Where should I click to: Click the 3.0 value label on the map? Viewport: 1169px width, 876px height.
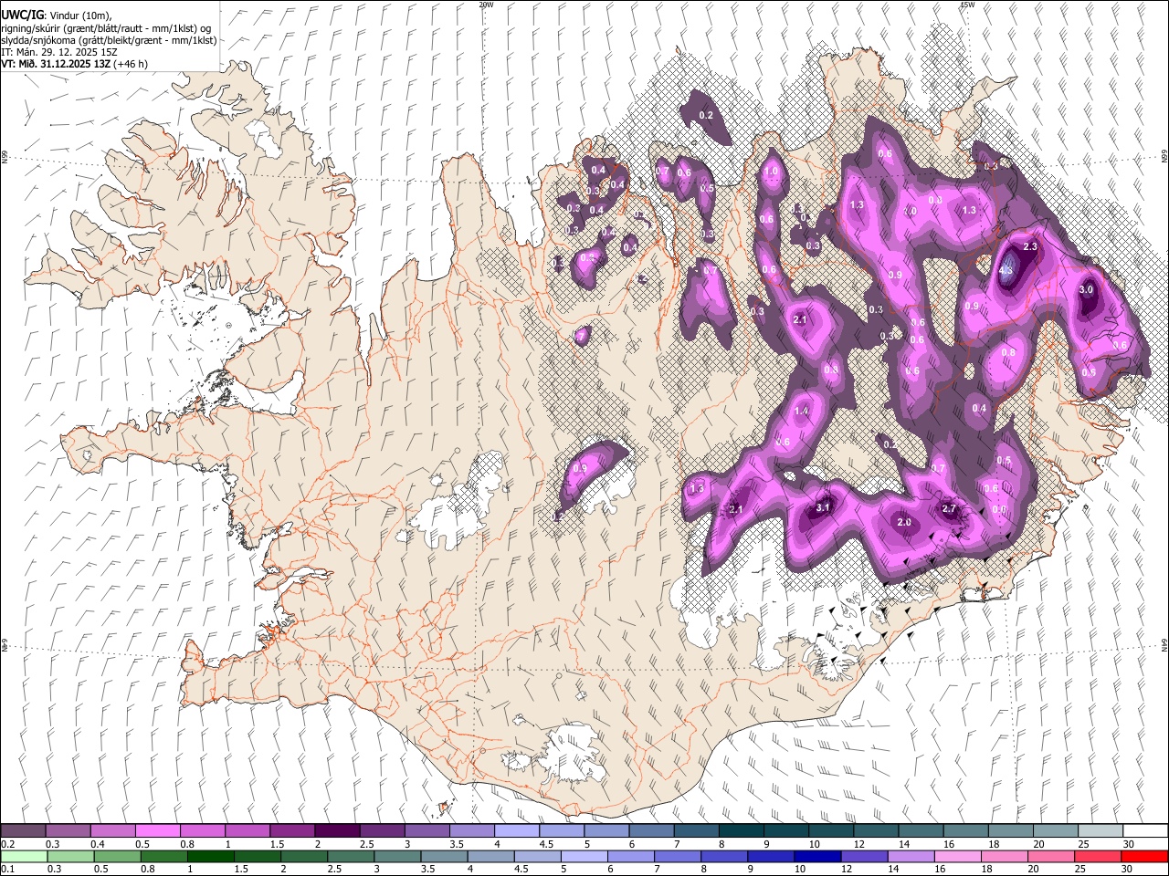point(1086,289)
